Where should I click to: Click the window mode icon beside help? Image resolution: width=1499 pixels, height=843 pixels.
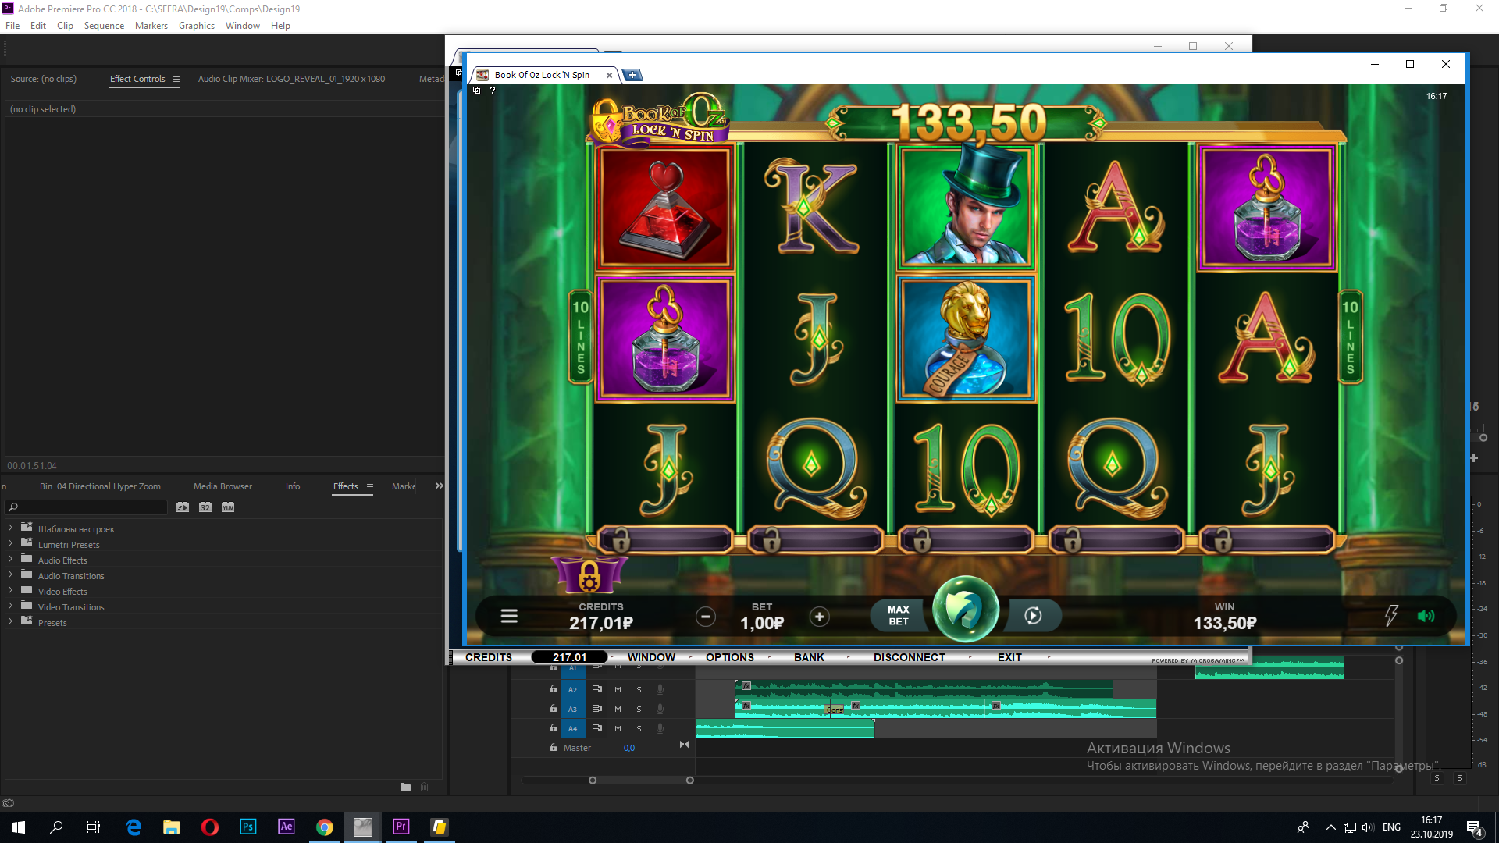(x=477, y=91)
